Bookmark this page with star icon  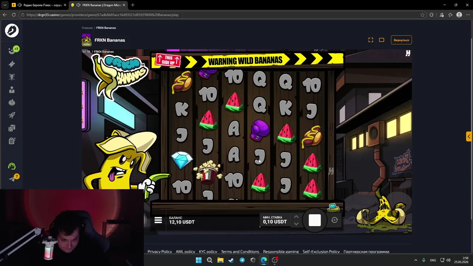tap(422, 15)
